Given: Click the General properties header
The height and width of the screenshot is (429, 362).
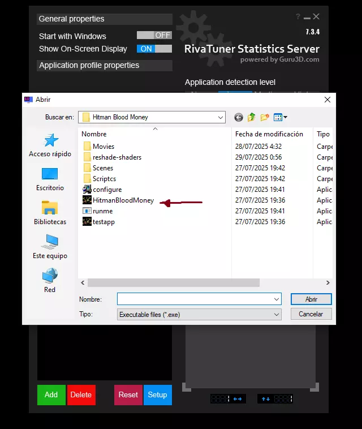Looking at the screenshot, I should (x=105, y=19).
